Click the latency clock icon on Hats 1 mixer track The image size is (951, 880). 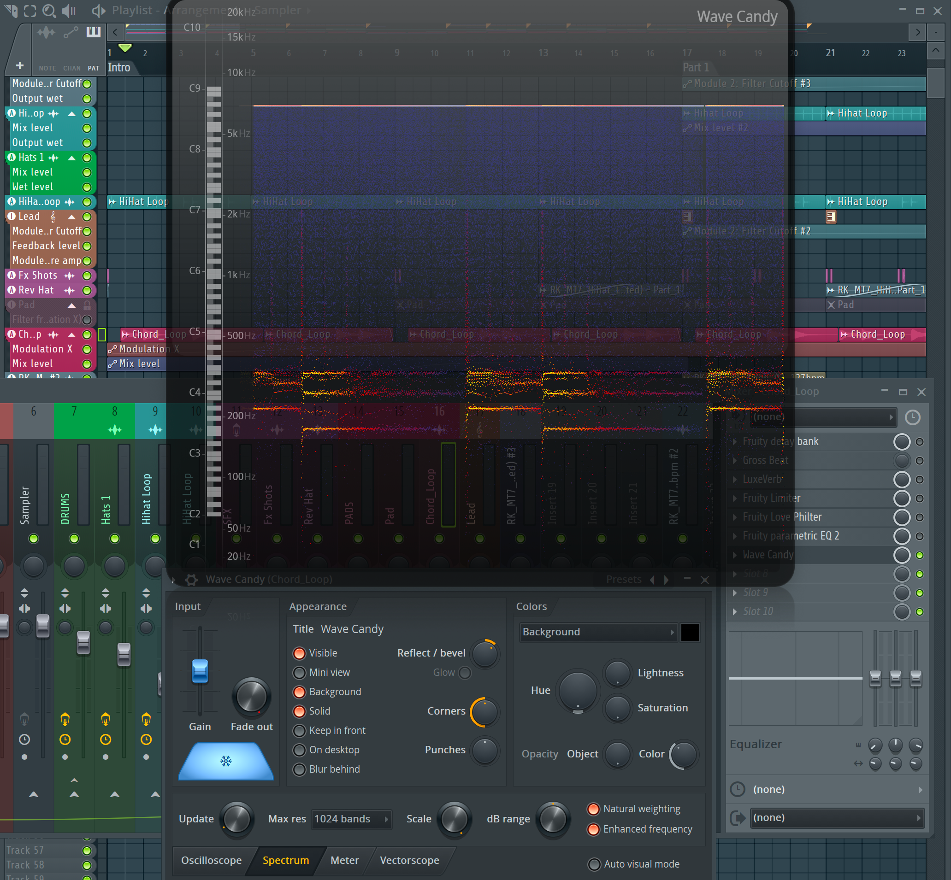point(105,739)
